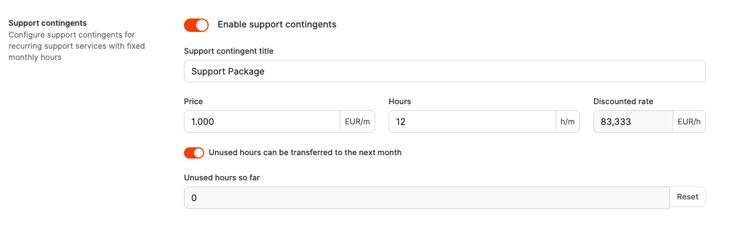Screen dimensions: 734x228
Task: Click the "Support contingent title" field label
Action: click(x=229, y=51)
